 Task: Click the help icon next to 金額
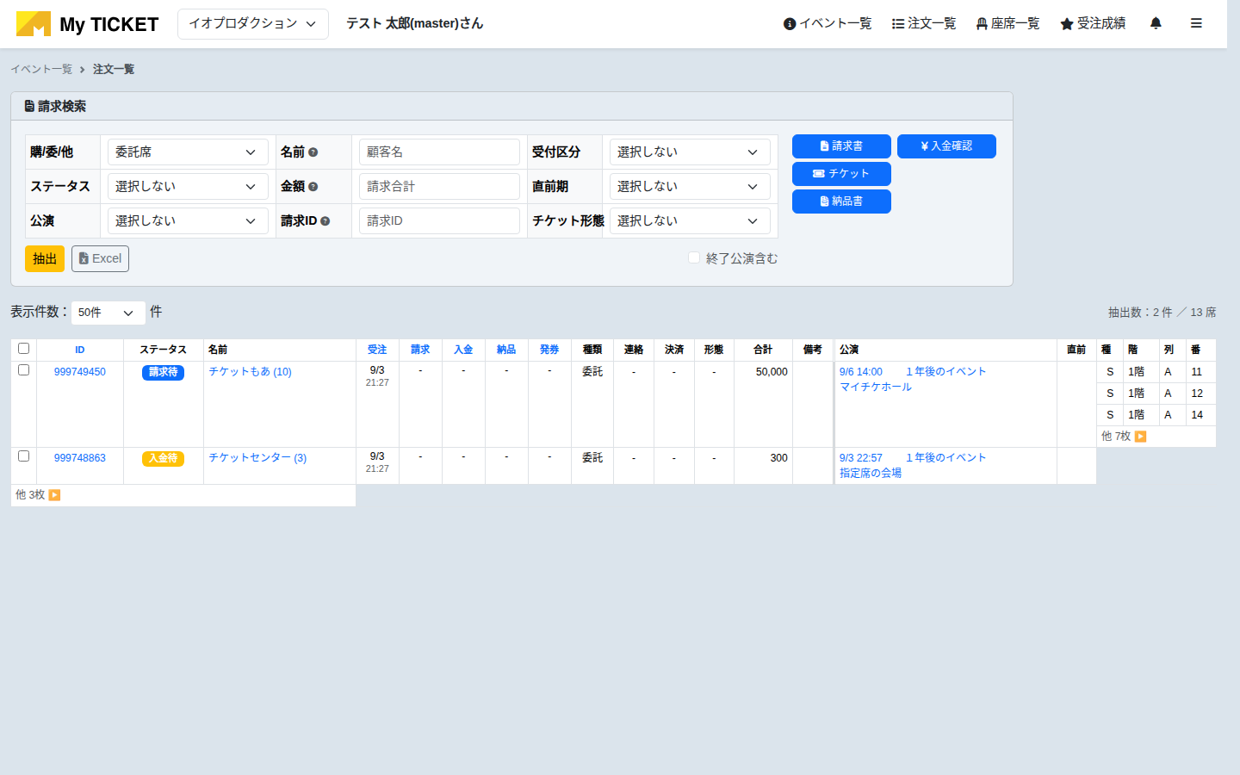point(313,187)
